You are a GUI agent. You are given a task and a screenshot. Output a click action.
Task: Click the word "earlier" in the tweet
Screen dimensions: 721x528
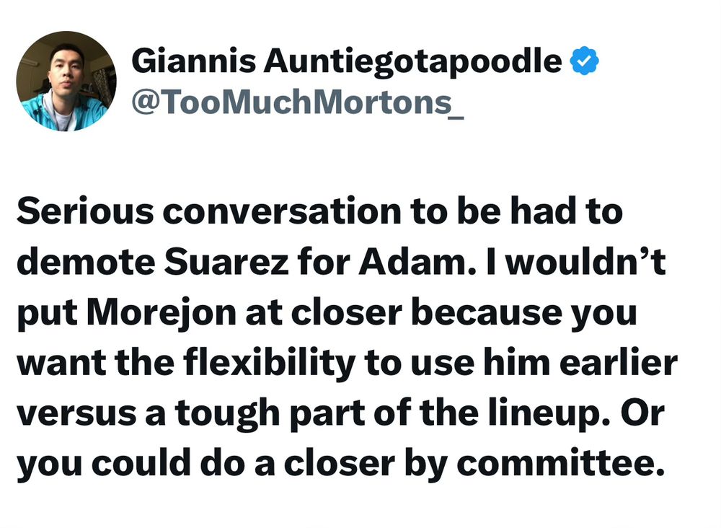tap(619, 363)
